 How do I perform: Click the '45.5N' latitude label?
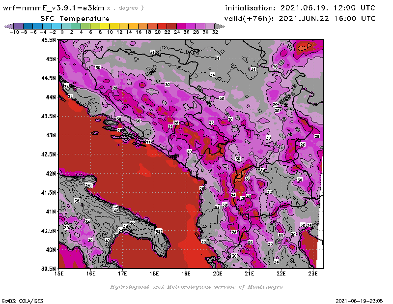point(48,40)
